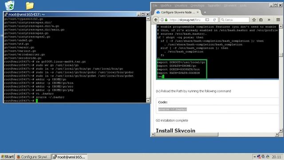Show more toolbar tools via chevron overflow
The image size is (284, 160).
tap(269, 20)
